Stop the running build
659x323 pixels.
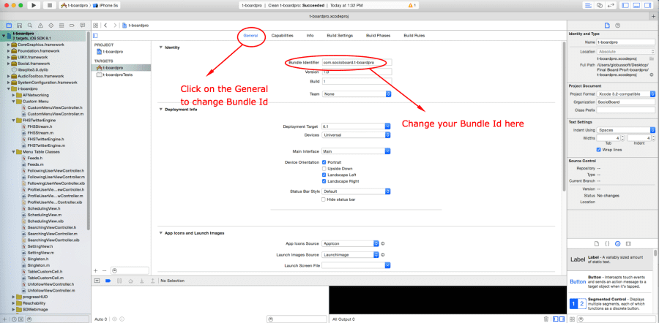click(49, 5)
